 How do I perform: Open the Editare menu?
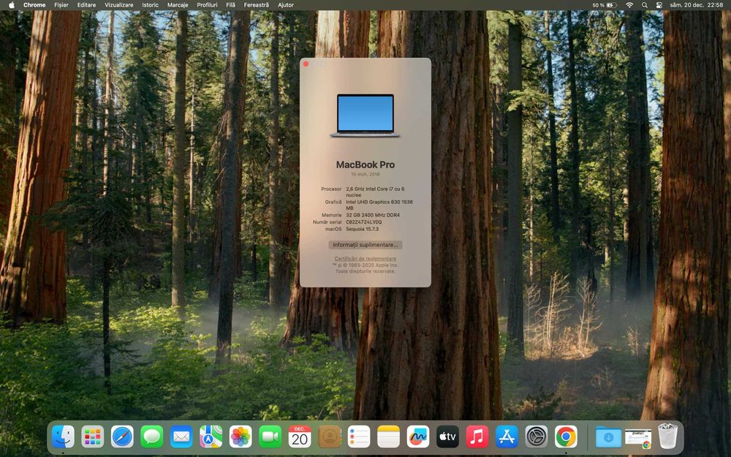(x=86, y=5)
